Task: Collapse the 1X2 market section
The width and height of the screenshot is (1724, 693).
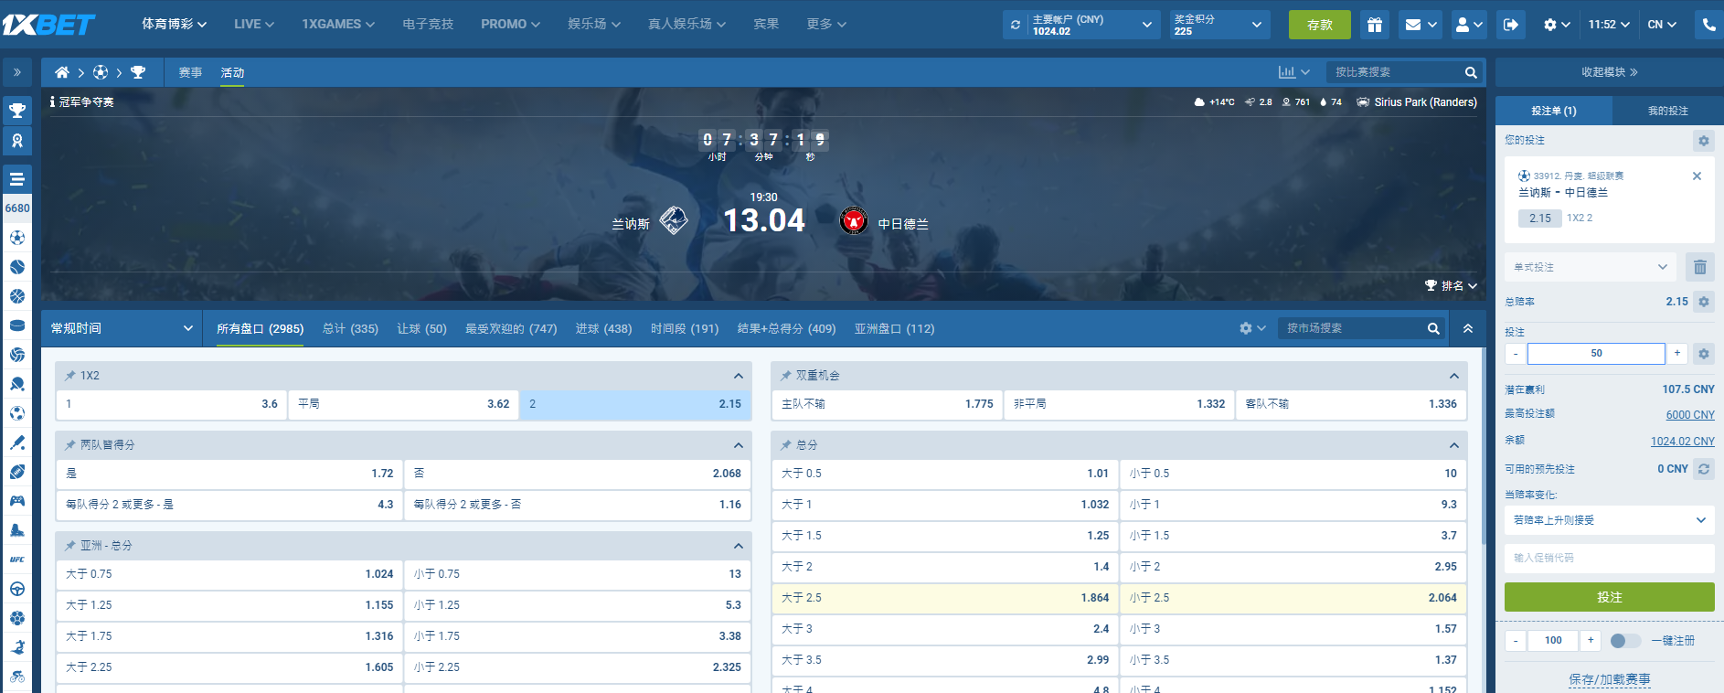Action: tap(738, 376)
